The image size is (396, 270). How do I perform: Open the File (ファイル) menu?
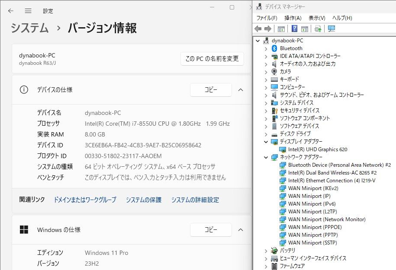(x=267, y=18)
